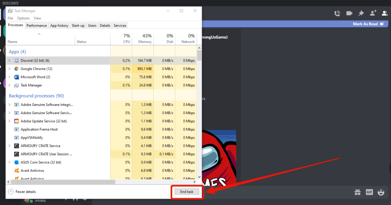Viewport: 391px width, 205px height.
Task: Switch to the Performance tab
Action: [x=36, y=25]
